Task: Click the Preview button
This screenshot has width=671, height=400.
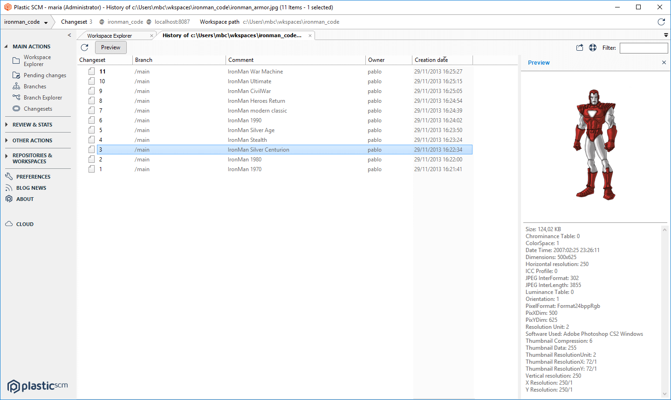Action: point(111,47)
